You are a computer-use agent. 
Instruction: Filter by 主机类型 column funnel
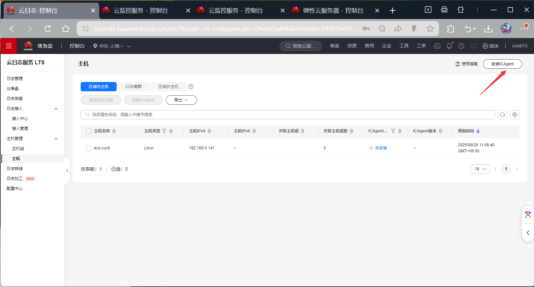coord(164,131)
